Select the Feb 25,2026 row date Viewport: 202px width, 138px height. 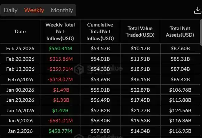[x=20, y=48]
